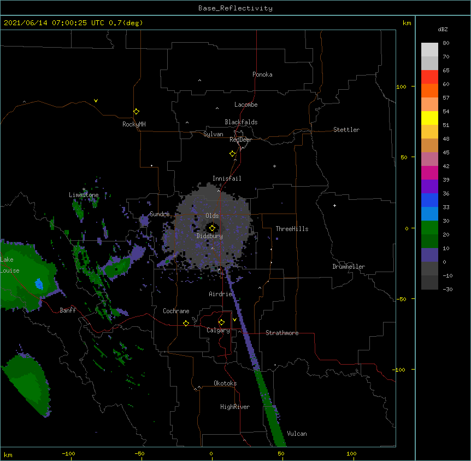Click the Base_Reflectivity title
471x461 pixels.
tap(236, 8)
